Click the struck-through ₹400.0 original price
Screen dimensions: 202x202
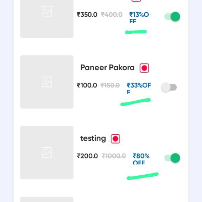[x=112, y=15]
